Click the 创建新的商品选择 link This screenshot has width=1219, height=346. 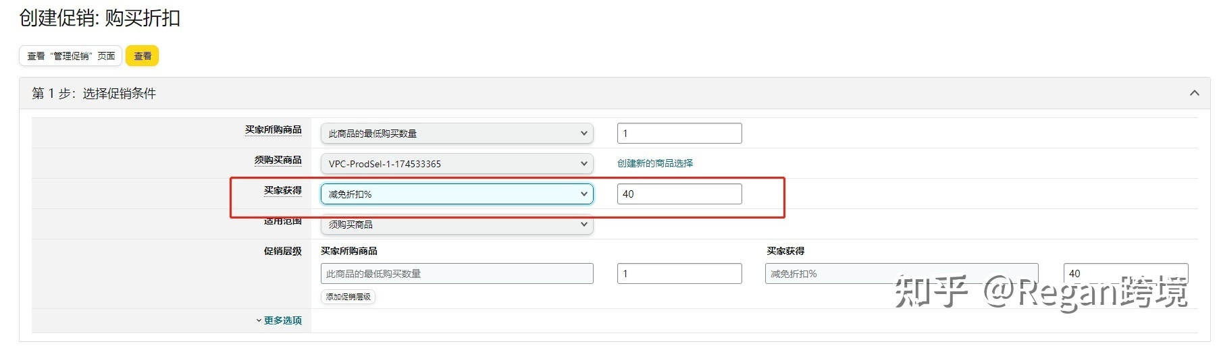pos(655,163)
